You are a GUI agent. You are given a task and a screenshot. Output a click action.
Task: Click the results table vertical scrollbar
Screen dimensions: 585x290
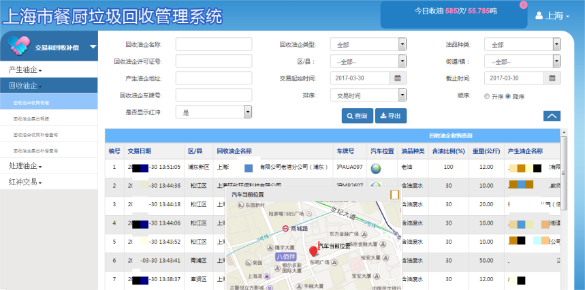pyautogui.click(x=564, y=204)
